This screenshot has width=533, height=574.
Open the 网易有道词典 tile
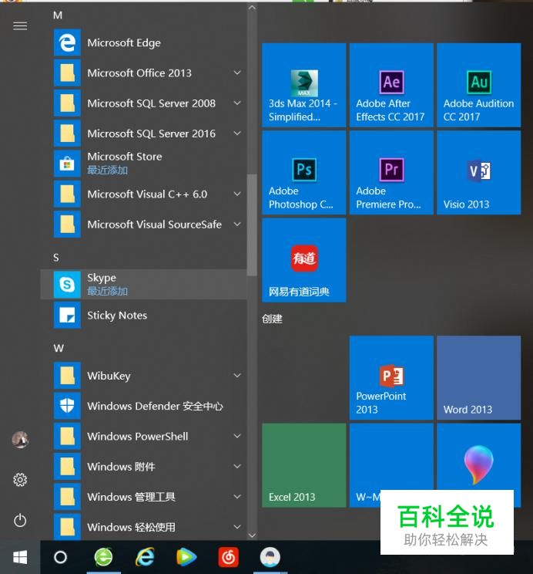(x=303, y=260)
